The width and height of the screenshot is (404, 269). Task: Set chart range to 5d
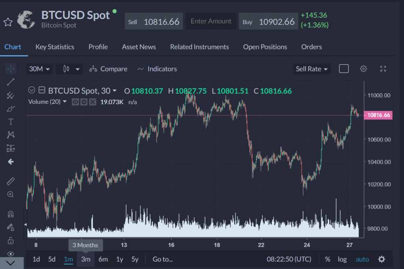click(x=52, y=259)
